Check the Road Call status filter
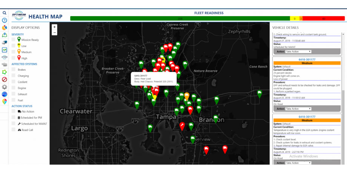Viewport: 347px width, 173px height. click(14, 130)
